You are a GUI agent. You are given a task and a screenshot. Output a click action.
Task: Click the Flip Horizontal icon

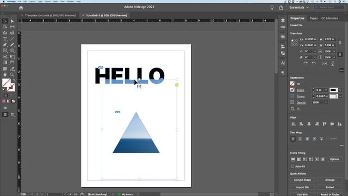point(324,64)
